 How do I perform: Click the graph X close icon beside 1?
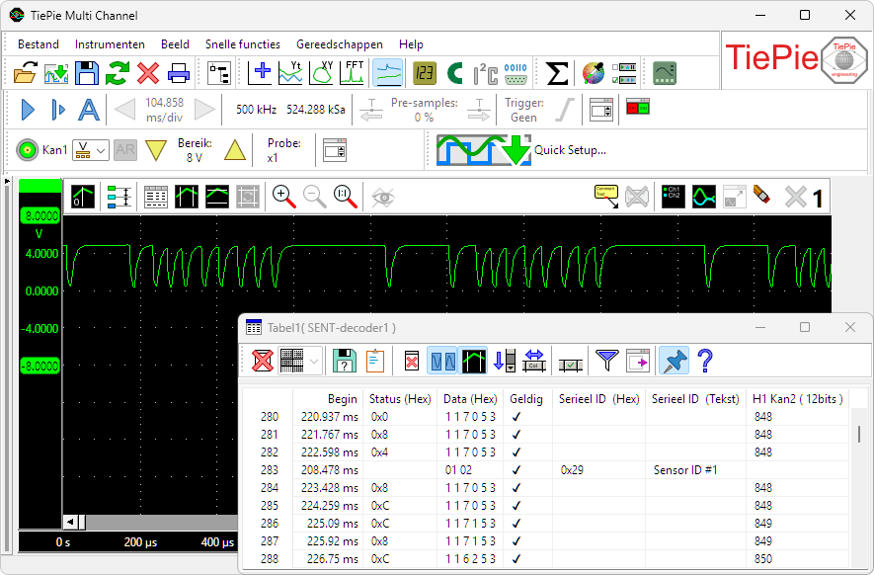tap(795, 197)
